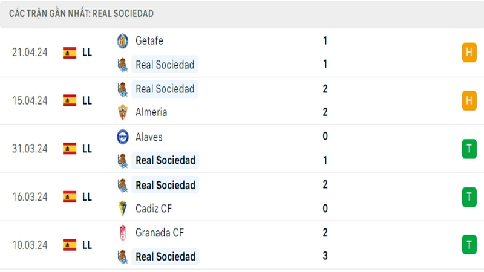484x272 pixels.
Task: Click Spain flag next to 10.03.24 match
Action: [x=70, y=245]
